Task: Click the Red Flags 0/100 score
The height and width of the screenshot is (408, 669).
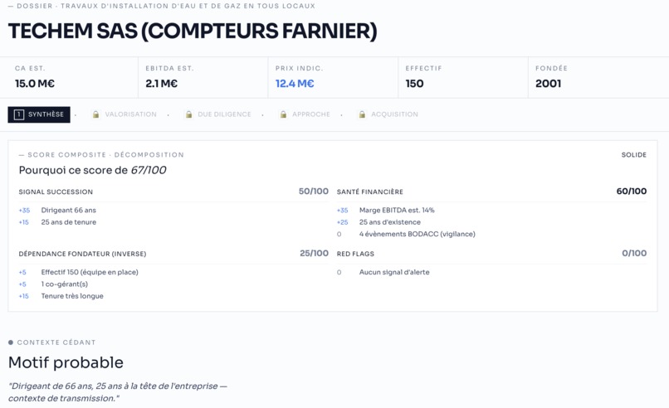Action: [x=634, y=253]
